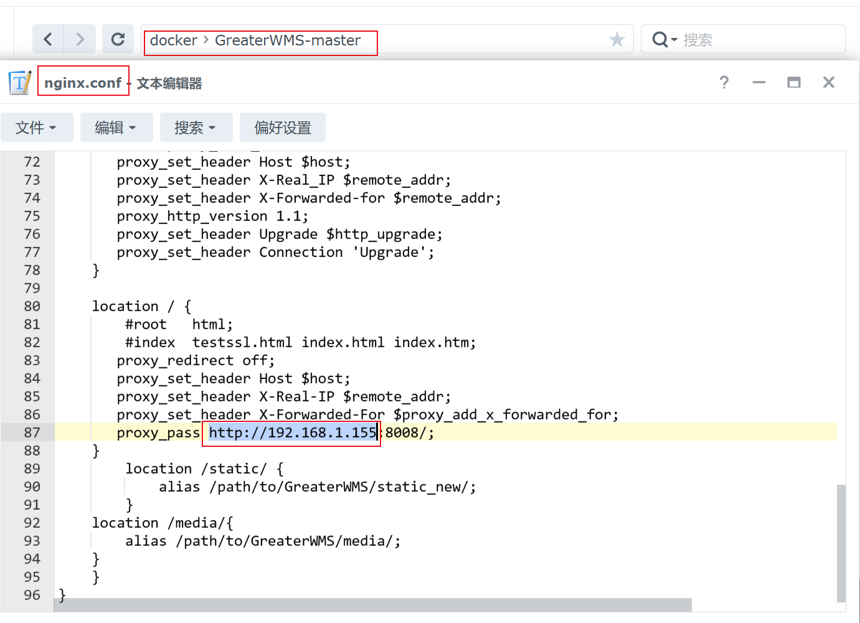Close the nginx.conf editor window

click(x=828, y=82)
